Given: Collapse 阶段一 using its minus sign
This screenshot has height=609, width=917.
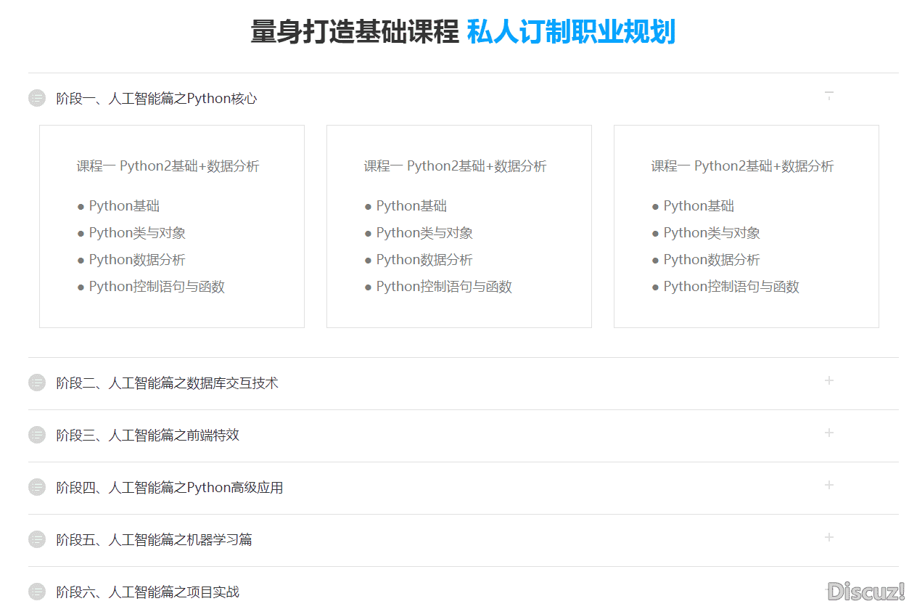Looking at the screenshot, I should (829, 95).
